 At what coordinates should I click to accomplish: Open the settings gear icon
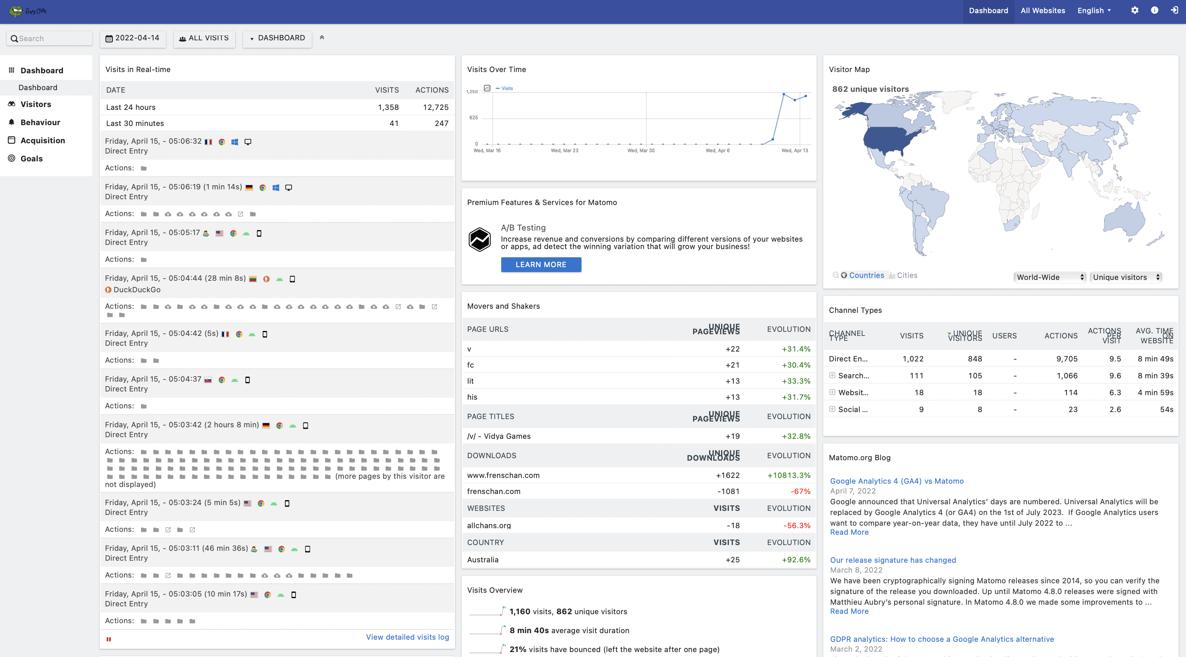pos(1135,10)
